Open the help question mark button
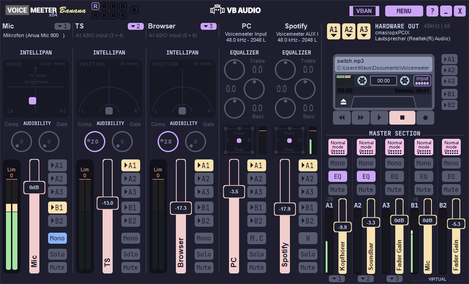 [432, 11]
